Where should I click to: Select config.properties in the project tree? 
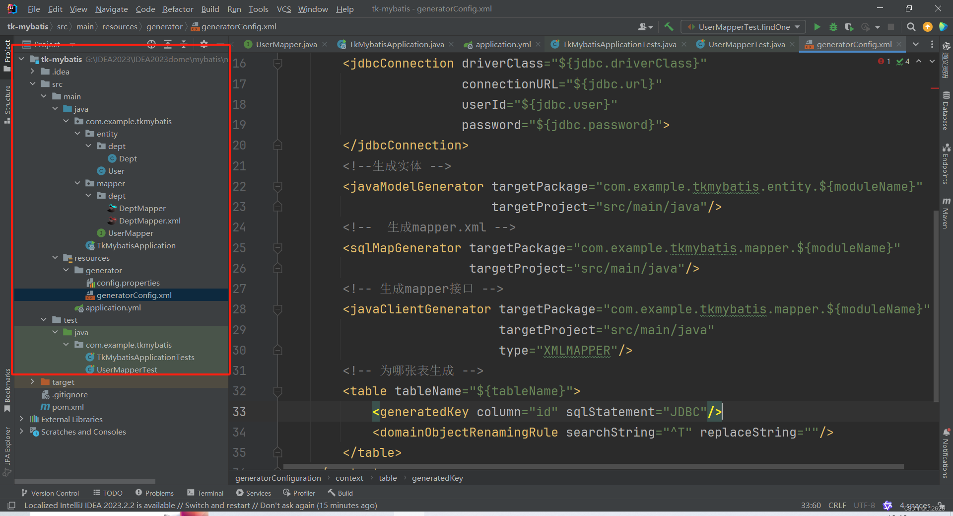pyautogui.click(x=128, y=283)
